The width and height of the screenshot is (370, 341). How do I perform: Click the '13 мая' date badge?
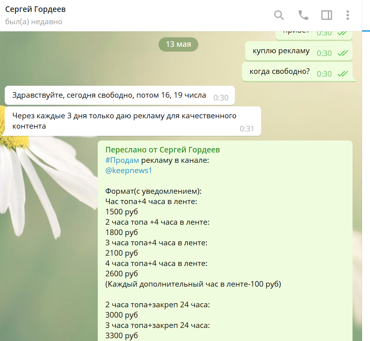tap(178, 44)
